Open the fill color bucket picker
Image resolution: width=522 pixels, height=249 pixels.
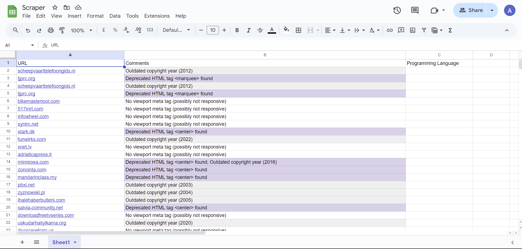286,30
